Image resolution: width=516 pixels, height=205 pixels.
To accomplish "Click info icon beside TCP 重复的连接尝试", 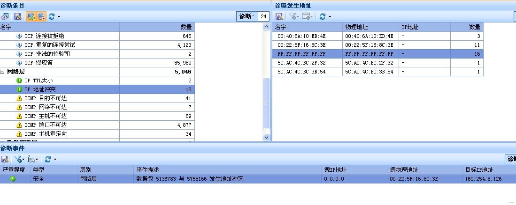I will pyautogui.click(x=19, y=45).
